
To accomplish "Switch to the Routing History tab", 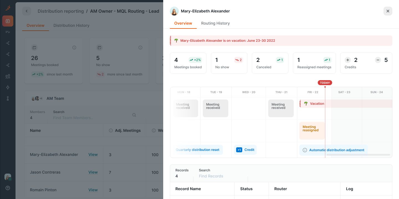I will tap(215, 23).
